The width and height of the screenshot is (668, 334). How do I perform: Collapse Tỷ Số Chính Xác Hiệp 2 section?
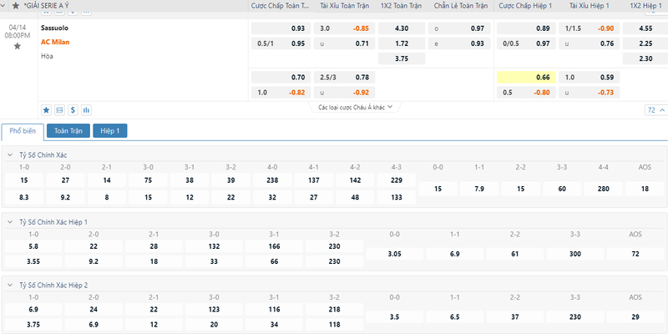pos(10,285)
